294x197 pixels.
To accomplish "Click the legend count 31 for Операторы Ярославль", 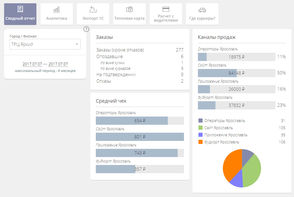I will click(283, 121).
